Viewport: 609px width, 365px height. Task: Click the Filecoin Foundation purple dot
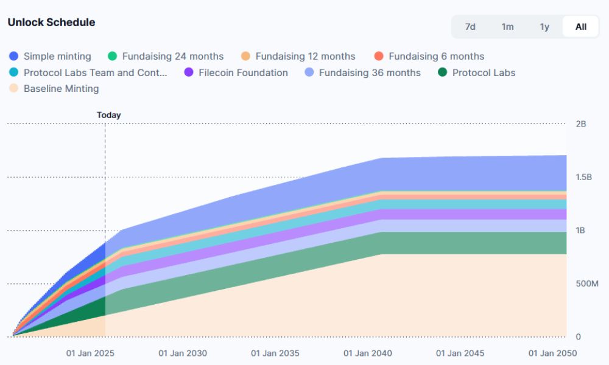tap(189, 73)
